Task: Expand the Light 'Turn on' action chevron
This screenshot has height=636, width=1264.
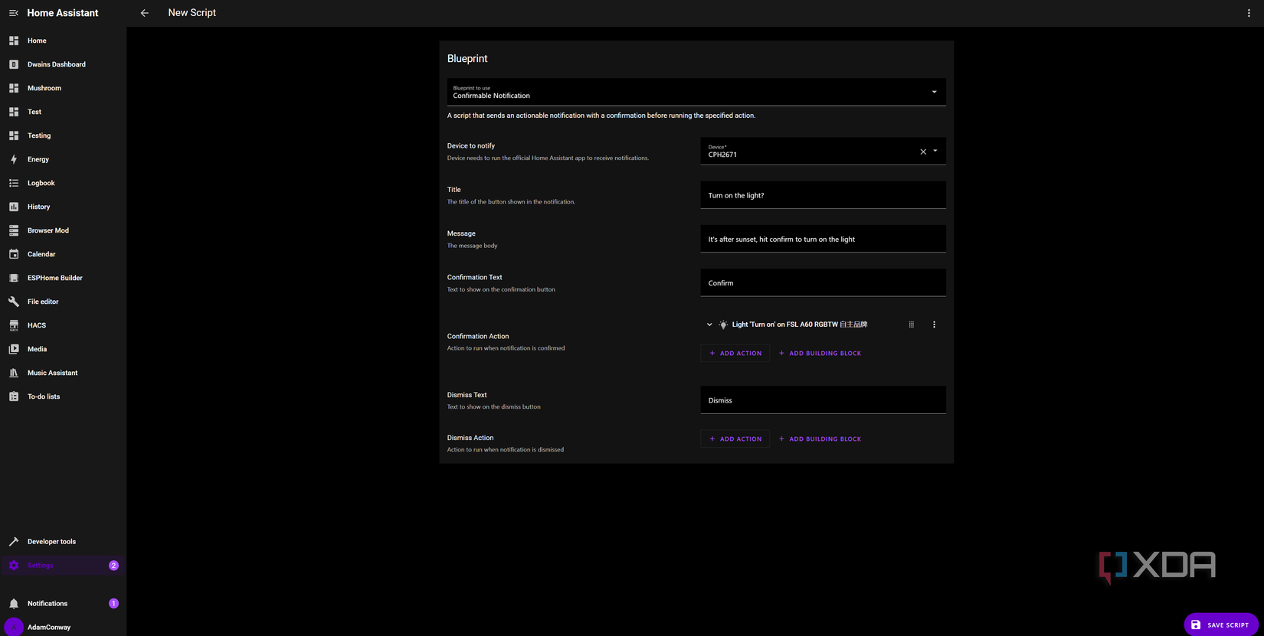Action: click(709, 325)
